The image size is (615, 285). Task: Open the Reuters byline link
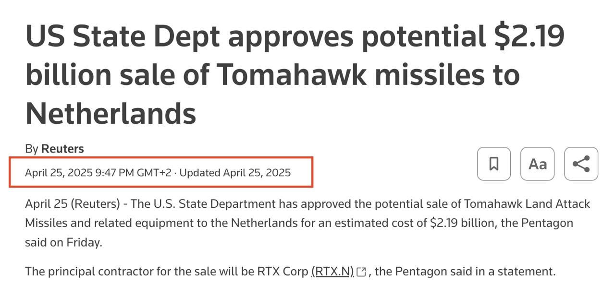(x=62, y=149)
